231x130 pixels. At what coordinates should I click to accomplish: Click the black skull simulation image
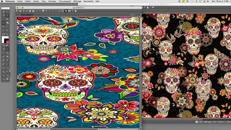coord(186,66)
